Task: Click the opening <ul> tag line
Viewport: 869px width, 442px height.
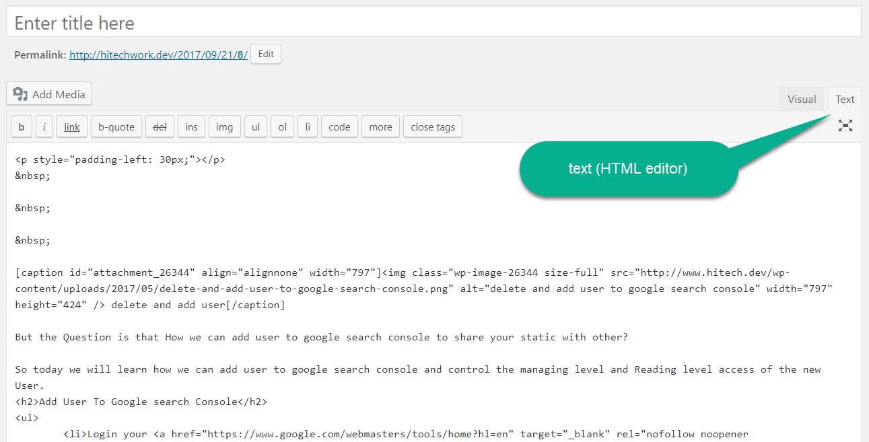Action: pyautogui.click(x=27, y=418)
